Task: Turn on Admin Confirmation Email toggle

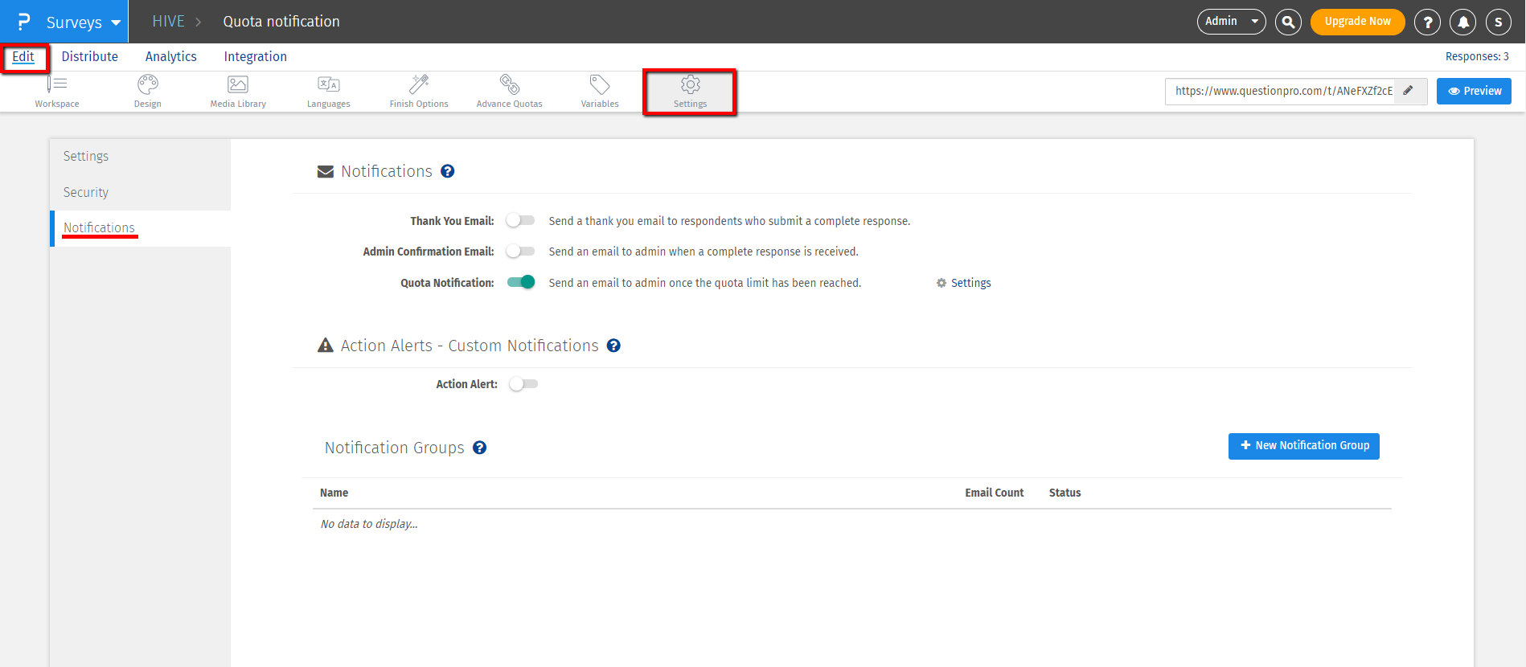Action: click(520, 252)
